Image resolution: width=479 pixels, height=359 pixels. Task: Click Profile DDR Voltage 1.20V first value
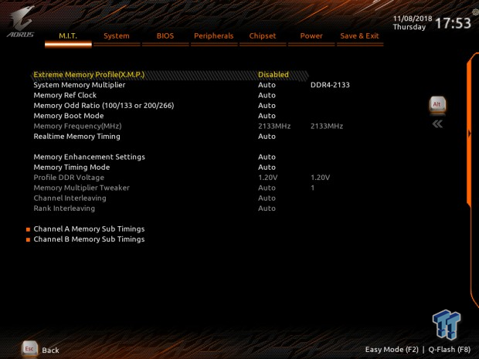pyautogui.click(x=268, y=178)
